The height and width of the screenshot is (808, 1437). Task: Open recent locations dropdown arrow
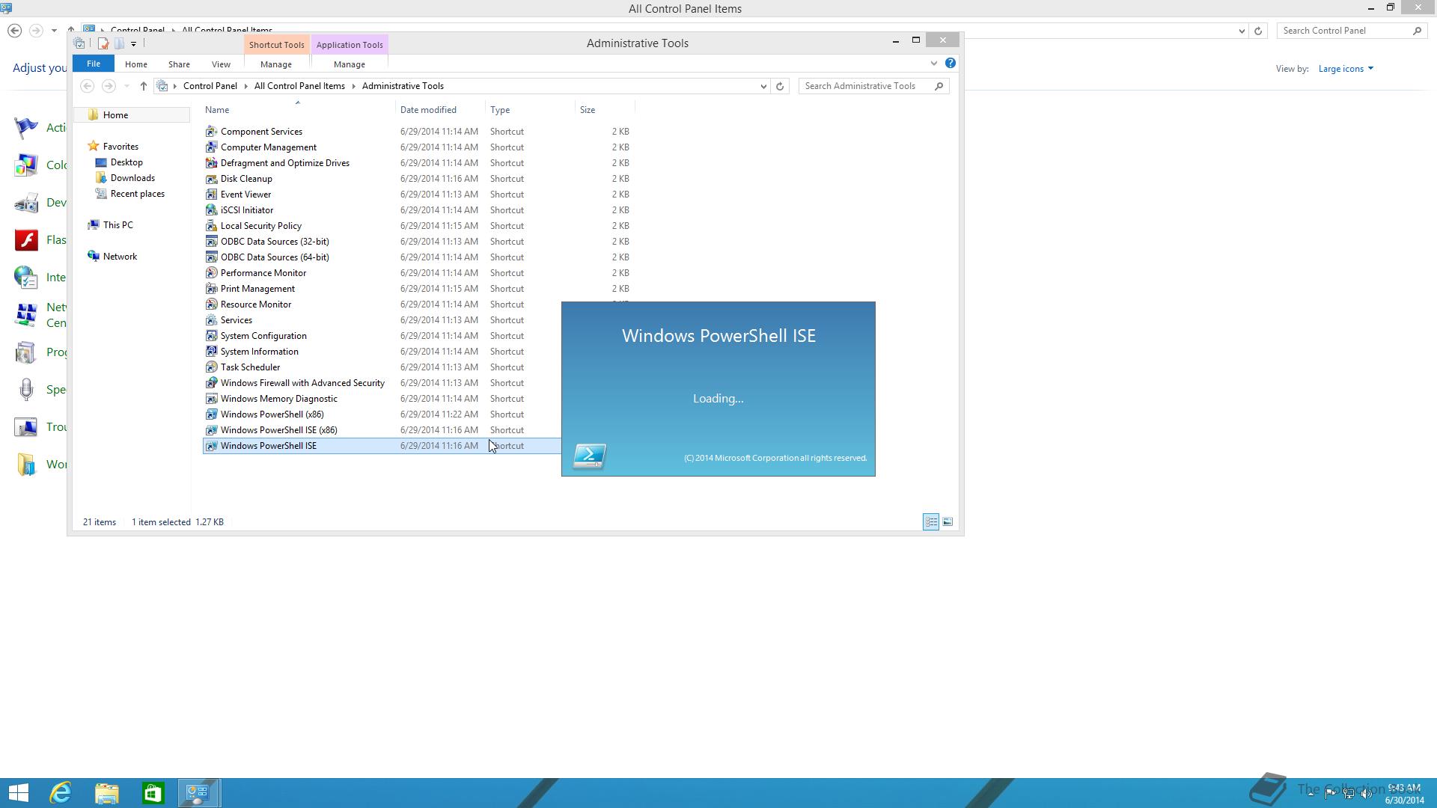point(126,86)
